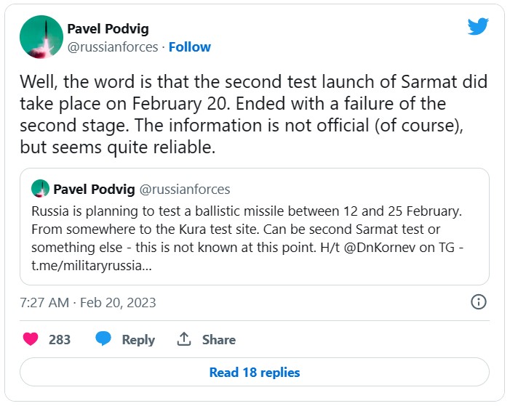The height and width of the screenshot is (406, 510).
Task: Click the @russianforces handle under the author name
Action: (113, 47)
